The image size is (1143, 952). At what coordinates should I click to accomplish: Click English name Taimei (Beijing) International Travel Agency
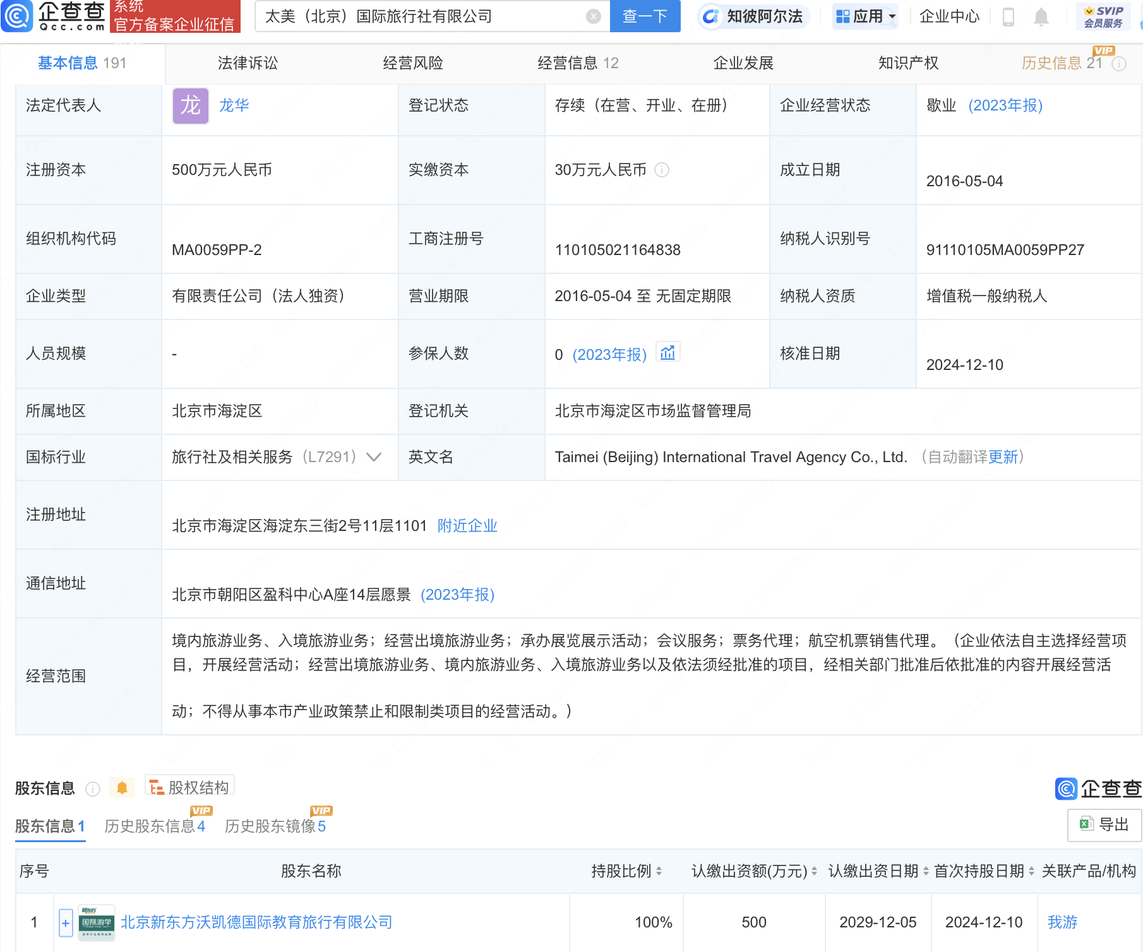coord(731,457)
